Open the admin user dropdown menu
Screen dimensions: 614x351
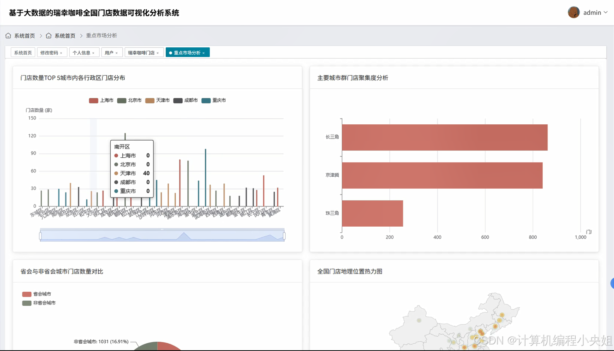(595, 12)
